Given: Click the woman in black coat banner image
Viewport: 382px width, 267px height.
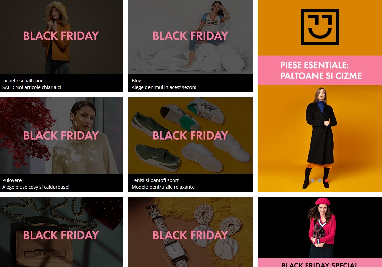Looking at the screenshot, I should pyautogui.click(x=320, y=138).
